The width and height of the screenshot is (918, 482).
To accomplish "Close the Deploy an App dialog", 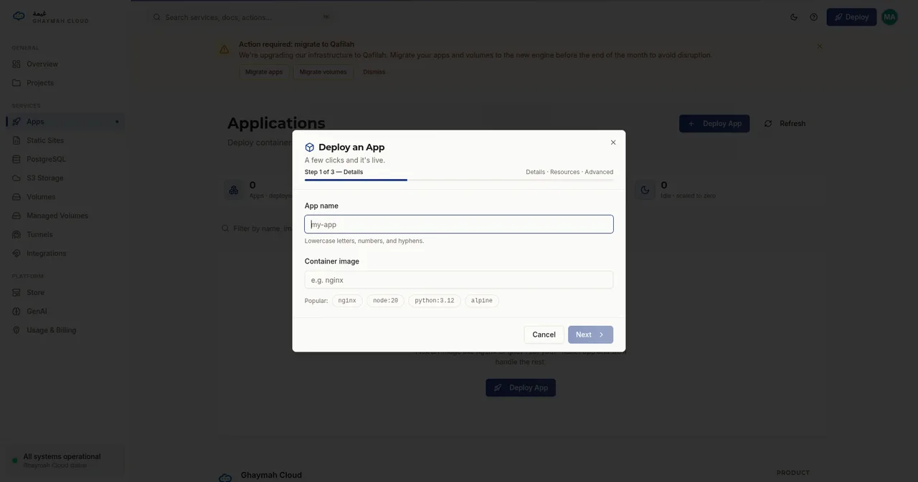I will click(613, 143).
